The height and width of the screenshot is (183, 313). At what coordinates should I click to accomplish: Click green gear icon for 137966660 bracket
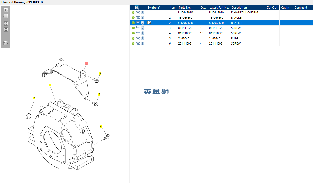(x=133, y=18)
